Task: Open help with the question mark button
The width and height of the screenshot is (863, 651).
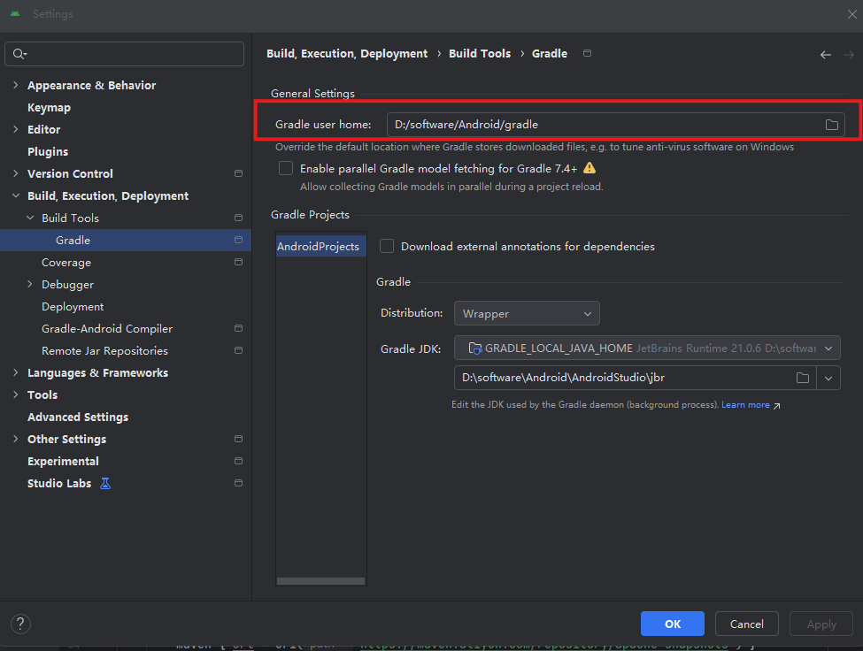Action: [x=20, y=624]
